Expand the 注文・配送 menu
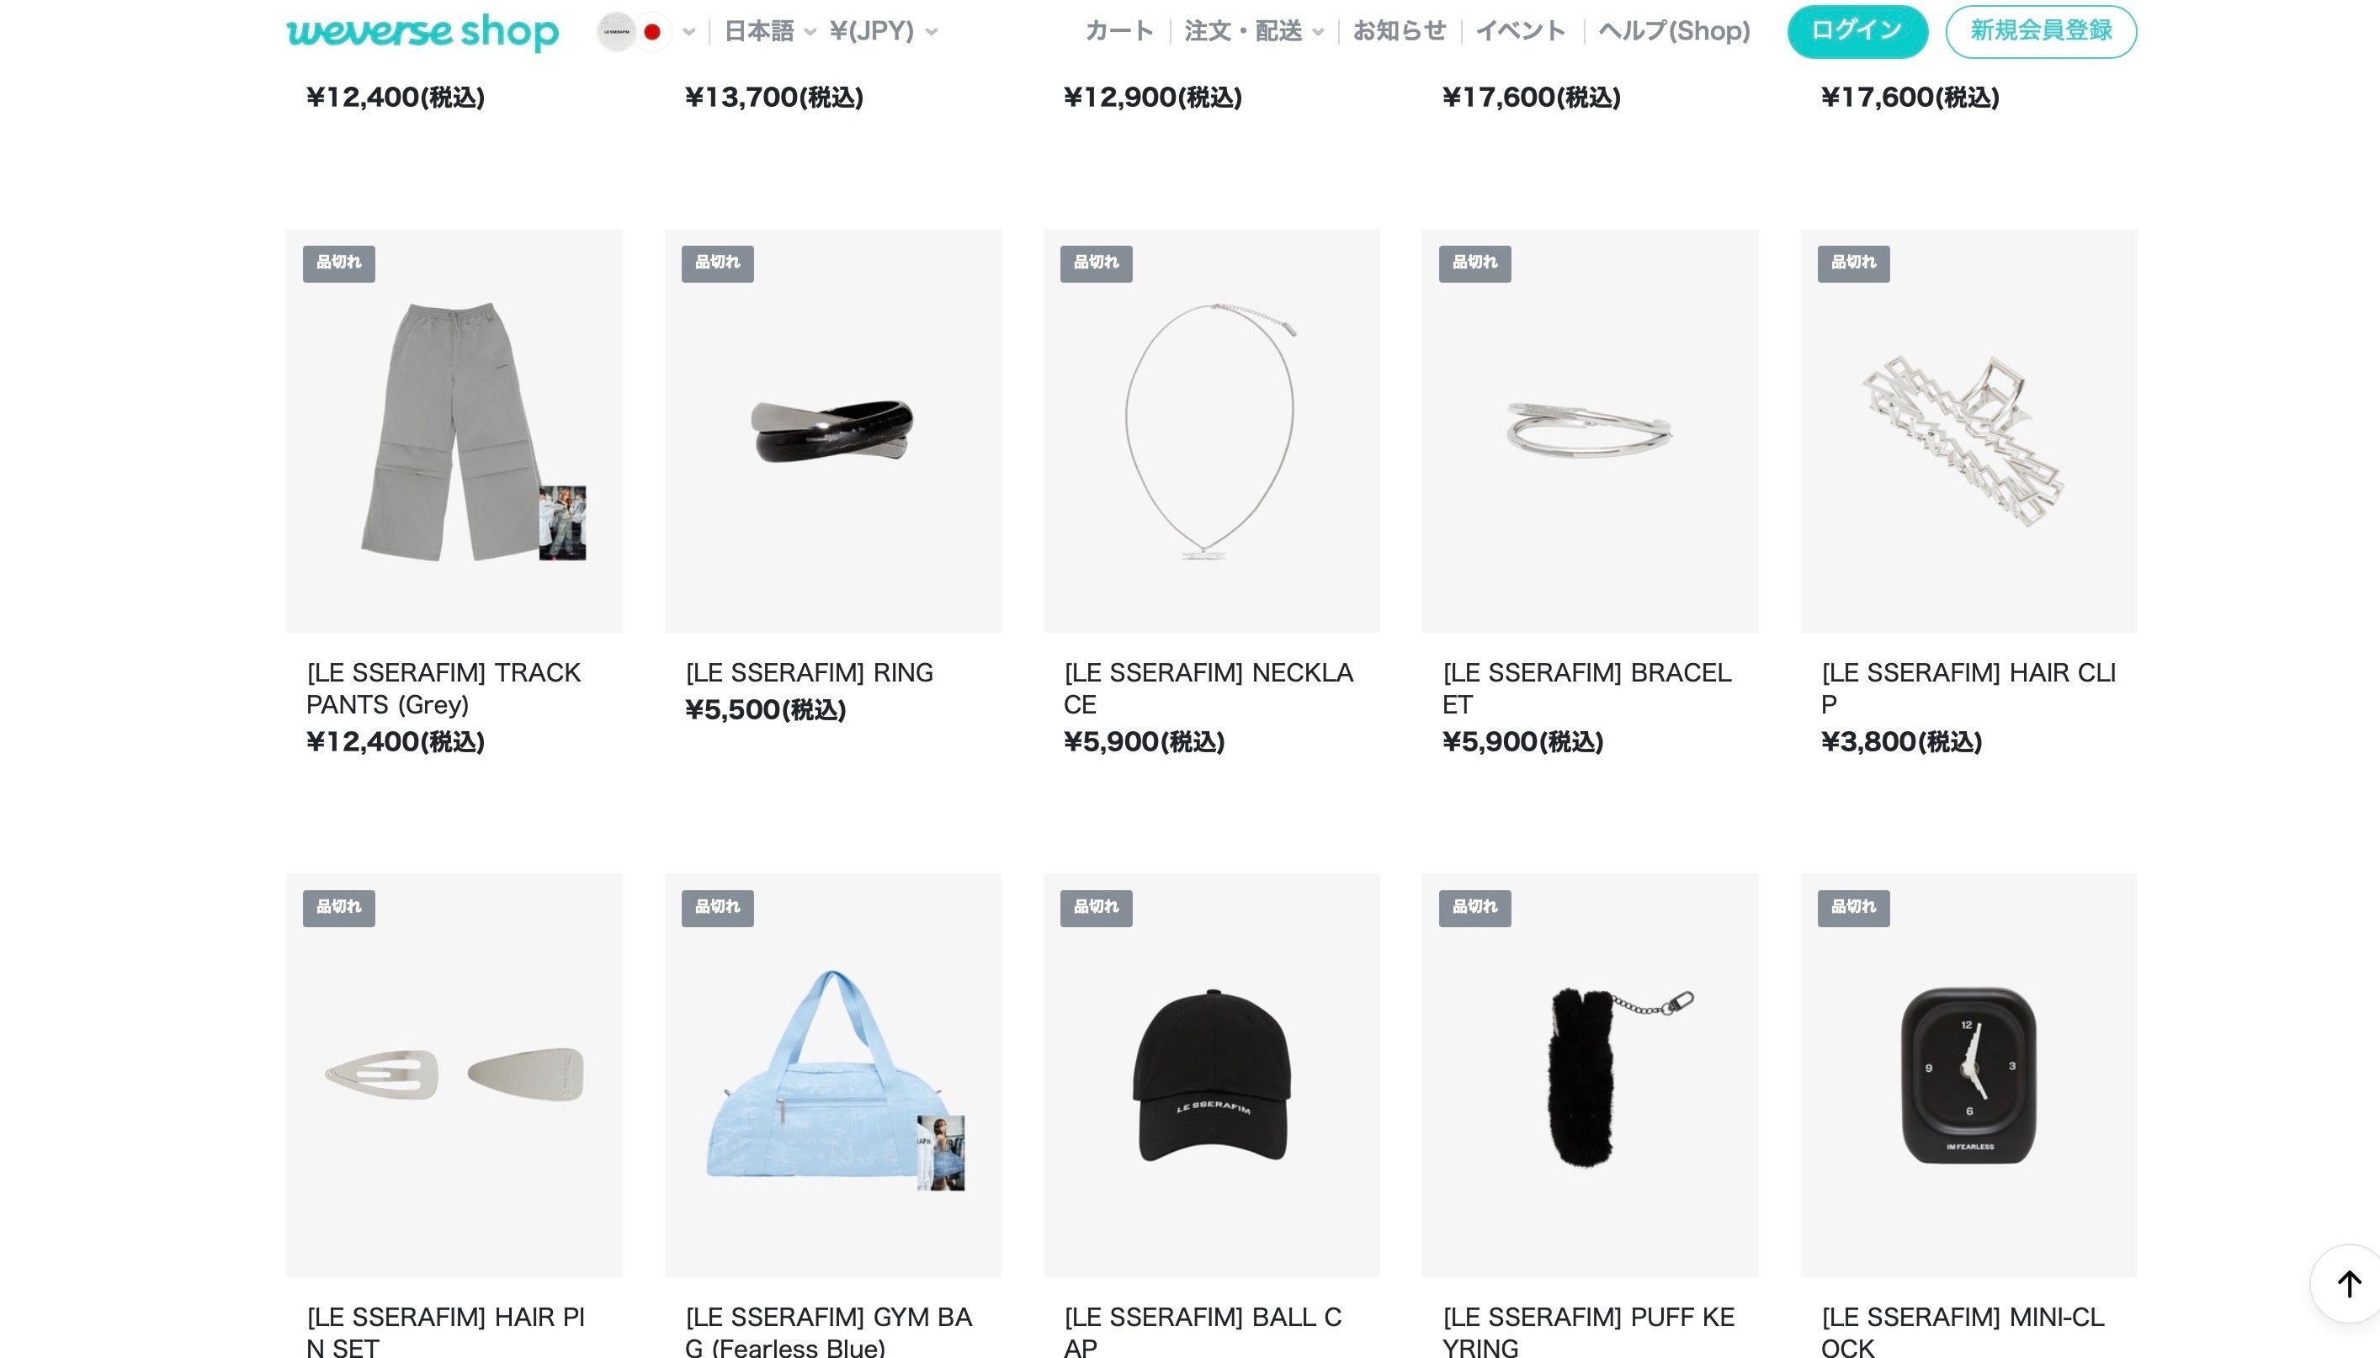 (x=1253, y=32)
